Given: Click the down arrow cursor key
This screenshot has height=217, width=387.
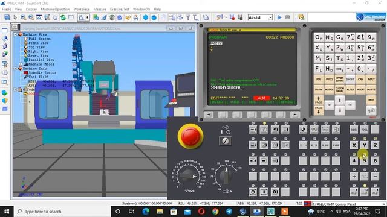Looking at the screenshot, I should coord(340,111).
